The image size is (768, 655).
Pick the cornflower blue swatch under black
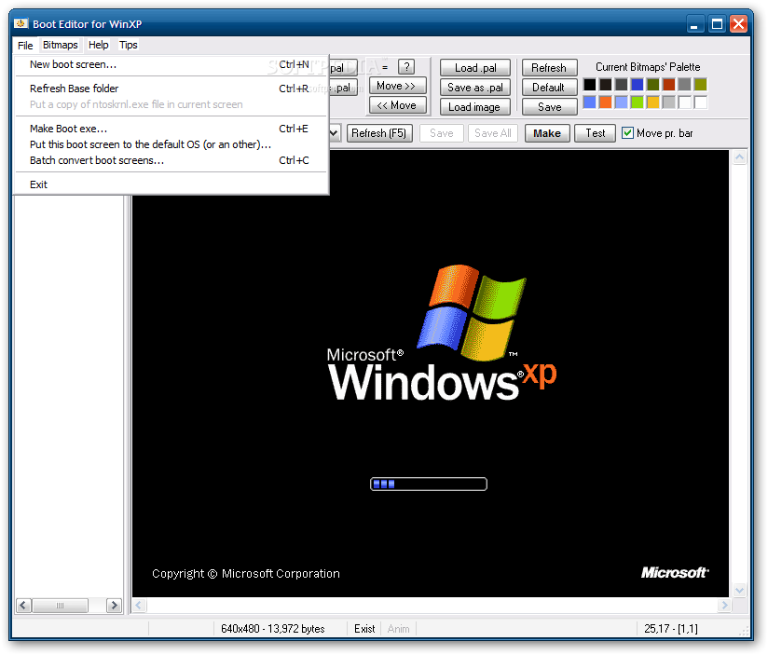coord(590,102)
